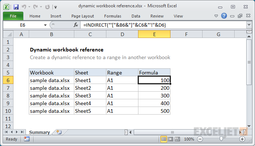Image resolution: width=255 pixels, height=146 pixels.
Task: Click the horizontal scrollbar thumb
Action: click(x=172, y=132)
